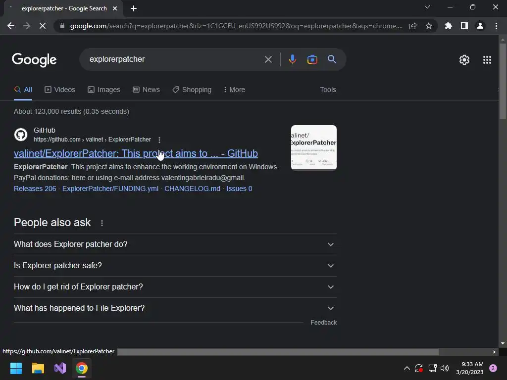507x380 pixels.
Task: Open notification center badge
Action: coord(493,368)
